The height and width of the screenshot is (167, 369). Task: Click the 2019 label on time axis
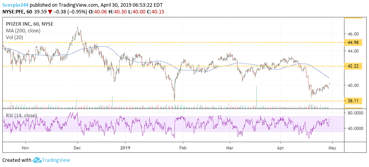[125, 148]
